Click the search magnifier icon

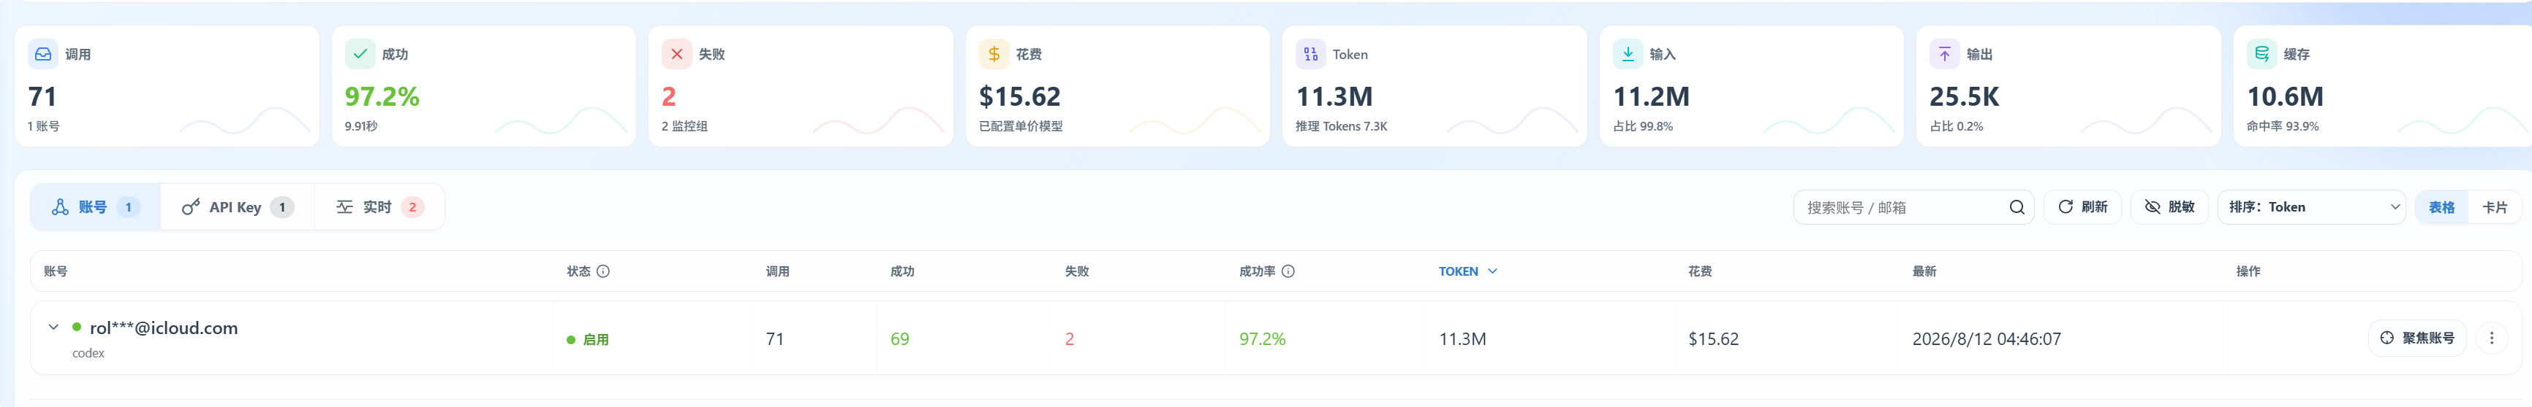pyautogui.click(x=2016, y=207)
